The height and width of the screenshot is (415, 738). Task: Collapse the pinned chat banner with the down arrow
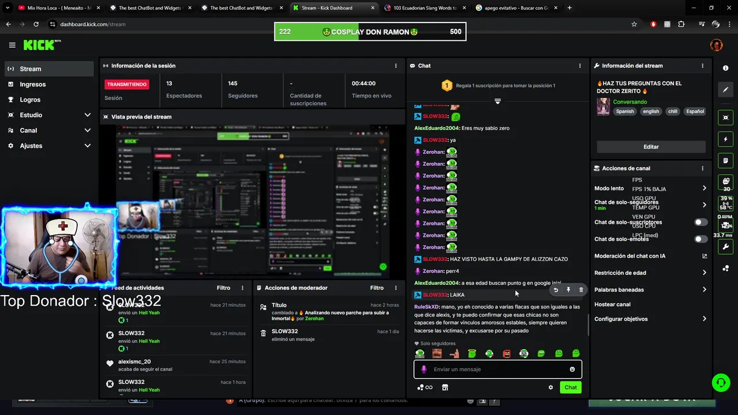coord(498,101)
